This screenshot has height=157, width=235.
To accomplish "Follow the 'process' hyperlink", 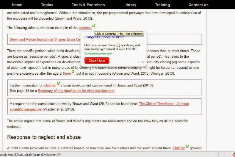I will 85,28.
